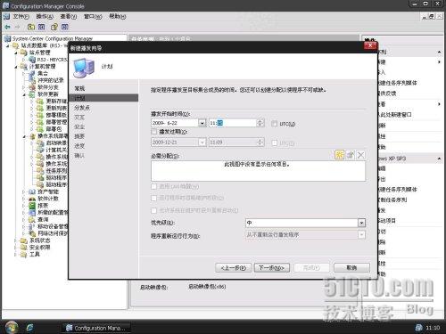
Task: Click the Forward arrow in the console toolbar
Action: (18, 27)
